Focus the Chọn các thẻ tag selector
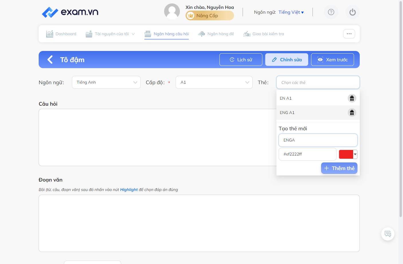This screenshot has width=403, height=264. point(318,82)
